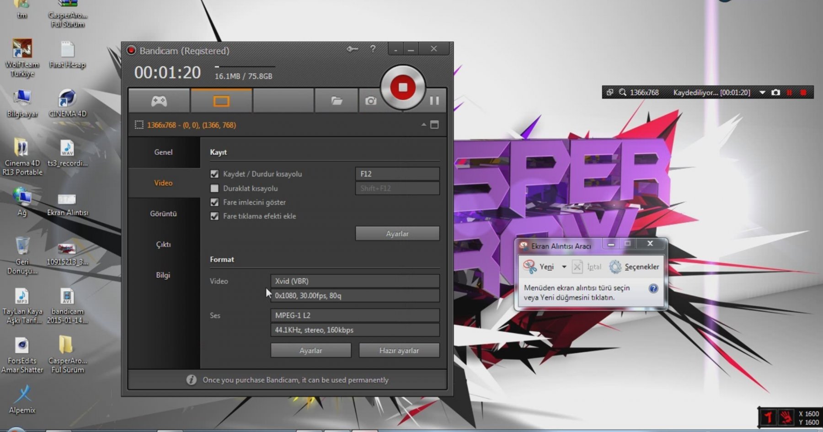Click the ts3_recordi... WAV file icon
The width and height of the screenshot is (823, 432).
[x=67, y=153]
